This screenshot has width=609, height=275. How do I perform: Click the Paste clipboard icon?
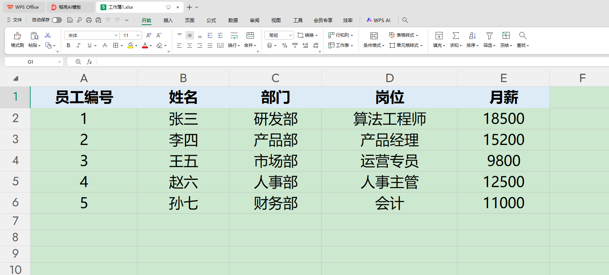(34, 36)
